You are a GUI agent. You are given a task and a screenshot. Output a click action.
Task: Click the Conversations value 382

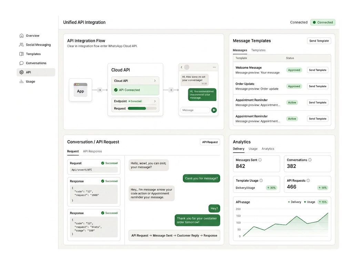[x=291, y=166]
